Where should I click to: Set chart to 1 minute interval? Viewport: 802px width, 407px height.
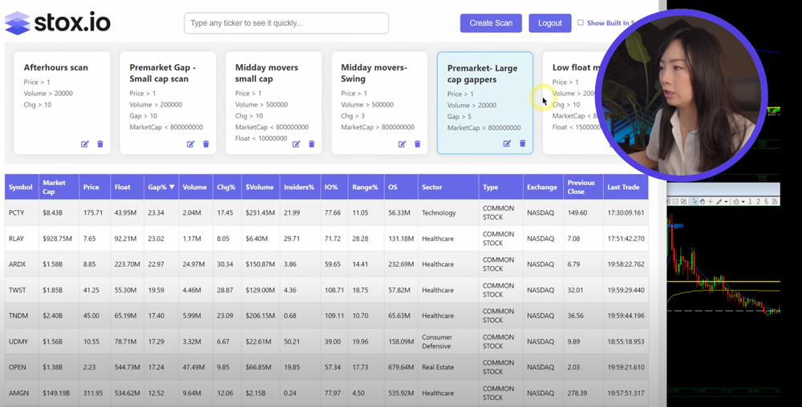751,202
